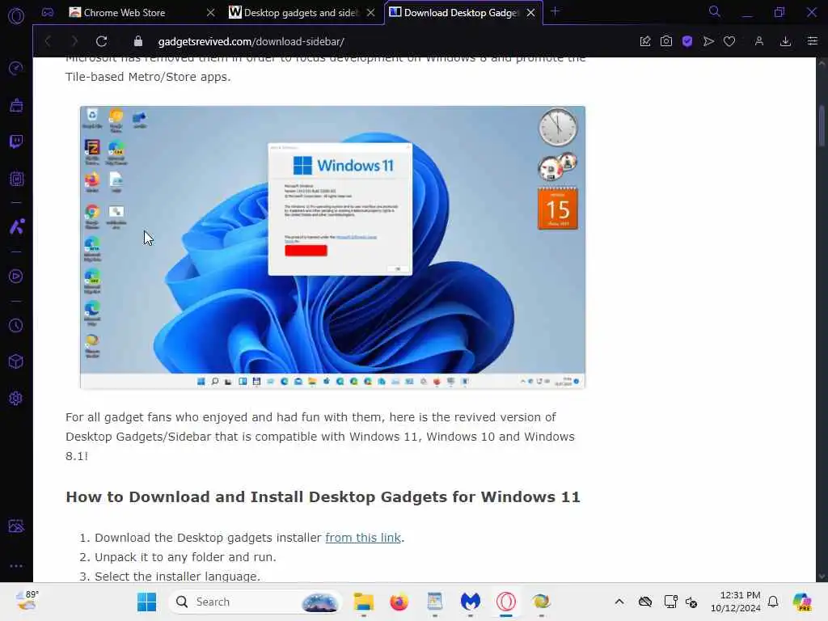Close the Chrome Web Store tab
Screen dimensions: 828x621
click(x=211, y=13)
